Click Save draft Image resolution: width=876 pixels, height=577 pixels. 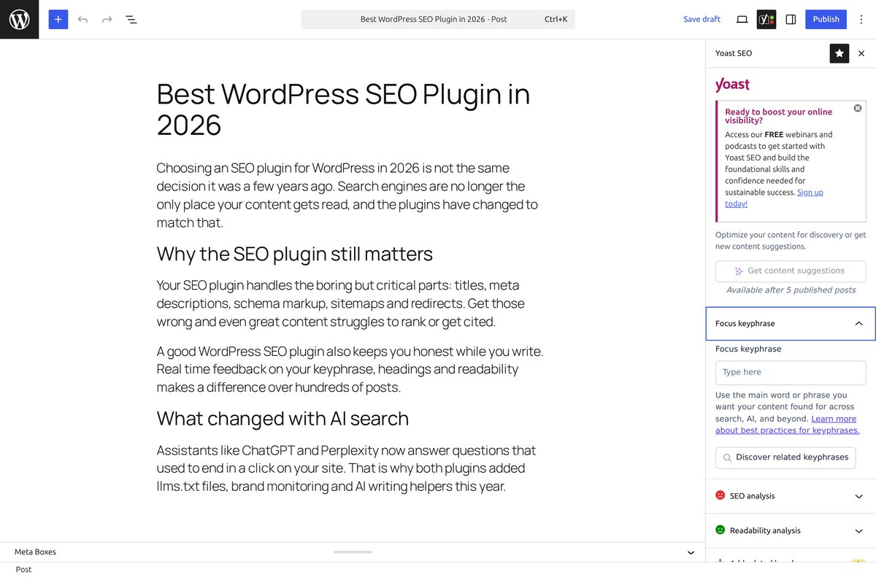702,19
